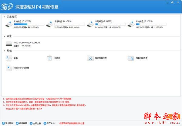Click the D: drive usage bar

(69, 24)
